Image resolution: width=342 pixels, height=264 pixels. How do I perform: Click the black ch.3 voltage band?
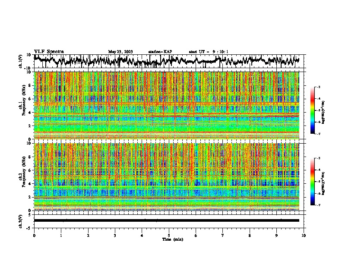coord(166,220)
